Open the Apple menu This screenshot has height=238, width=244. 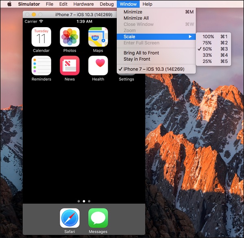click(9, 4)
